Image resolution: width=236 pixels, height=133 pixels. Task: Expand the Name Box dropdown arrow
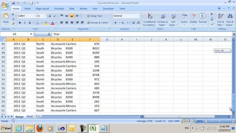(31, 34)
